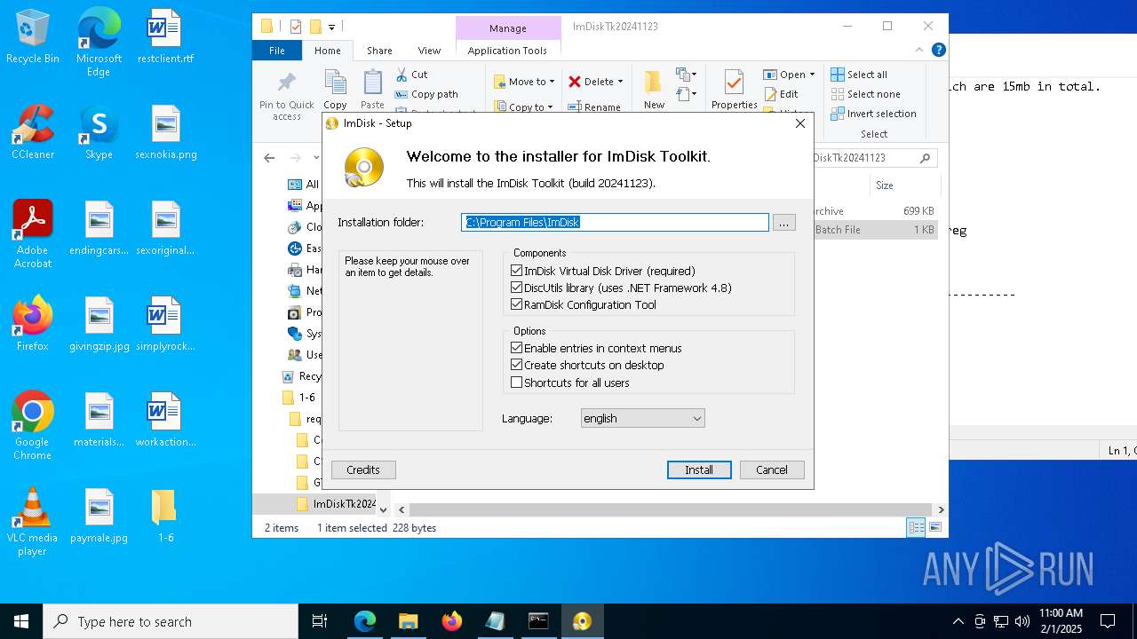Open the File menu in Explorer

click(x=277, y=51)
